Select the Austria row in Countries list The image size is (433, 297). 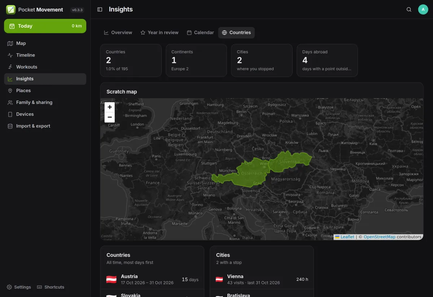tap(152, 279)
